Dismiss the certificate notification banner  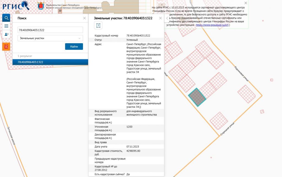[x=246, y=3]
